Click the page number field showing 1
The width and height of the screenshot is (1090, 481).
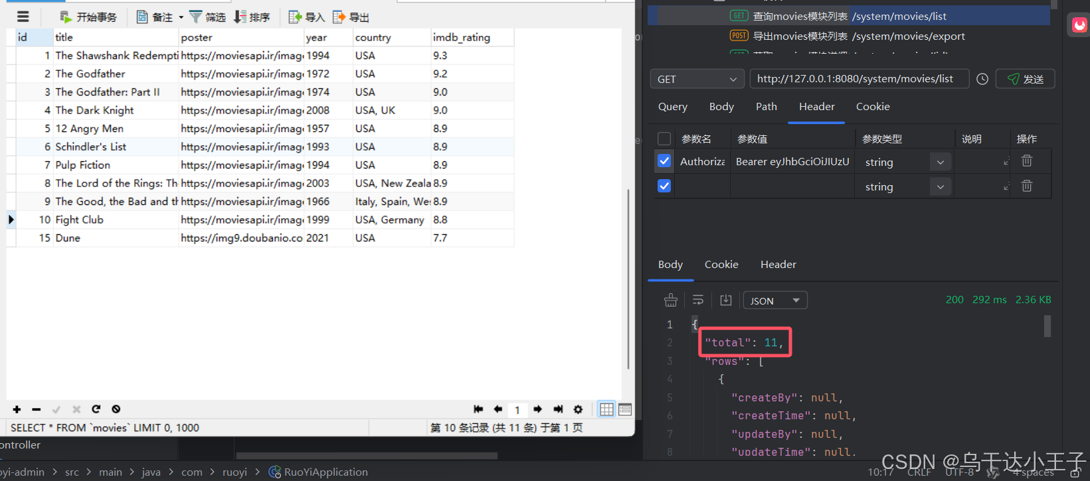(517, 410)
